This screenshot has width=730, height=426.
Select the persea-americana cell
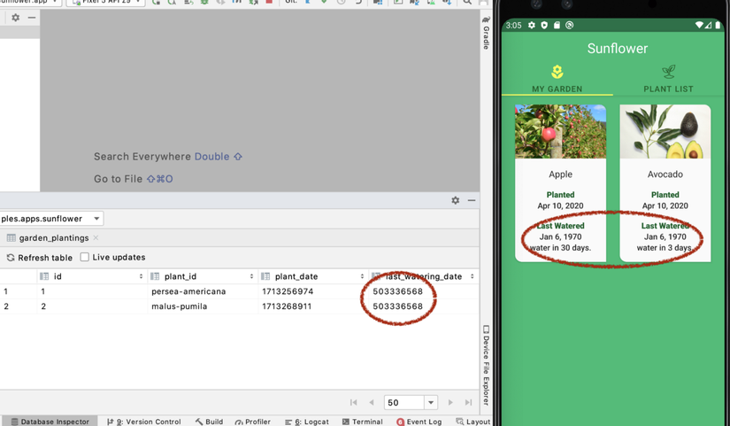coord(203,291)
